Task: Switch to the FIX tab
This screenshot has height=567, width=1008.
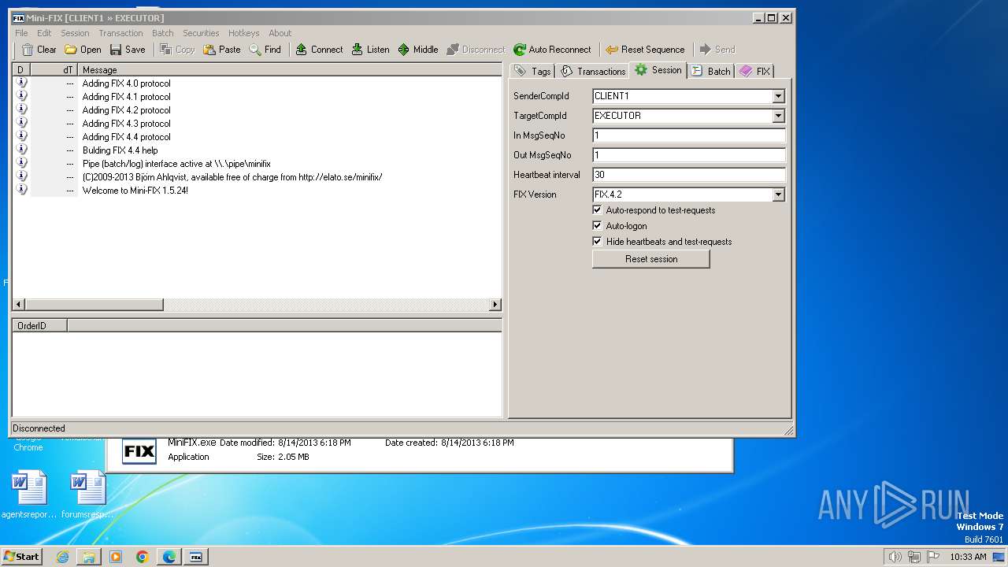Action: (x=754, y=71)
